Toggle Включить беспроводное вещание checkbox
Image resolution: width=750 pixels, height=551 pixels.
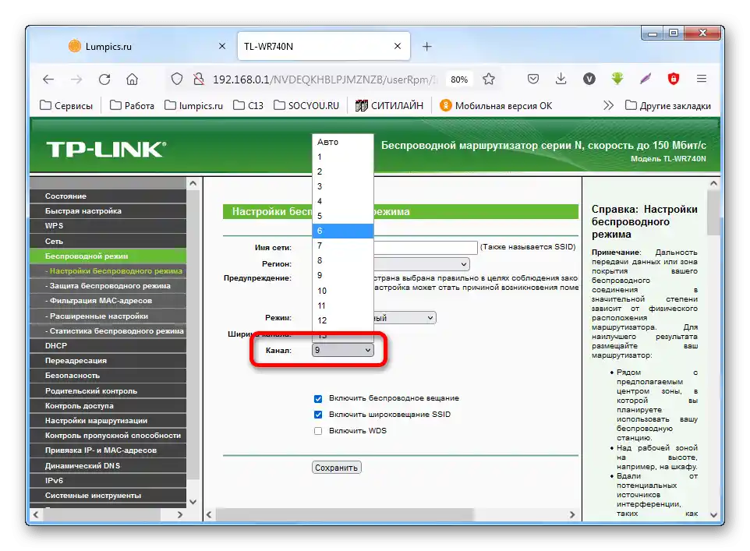(x=318, y=398)
